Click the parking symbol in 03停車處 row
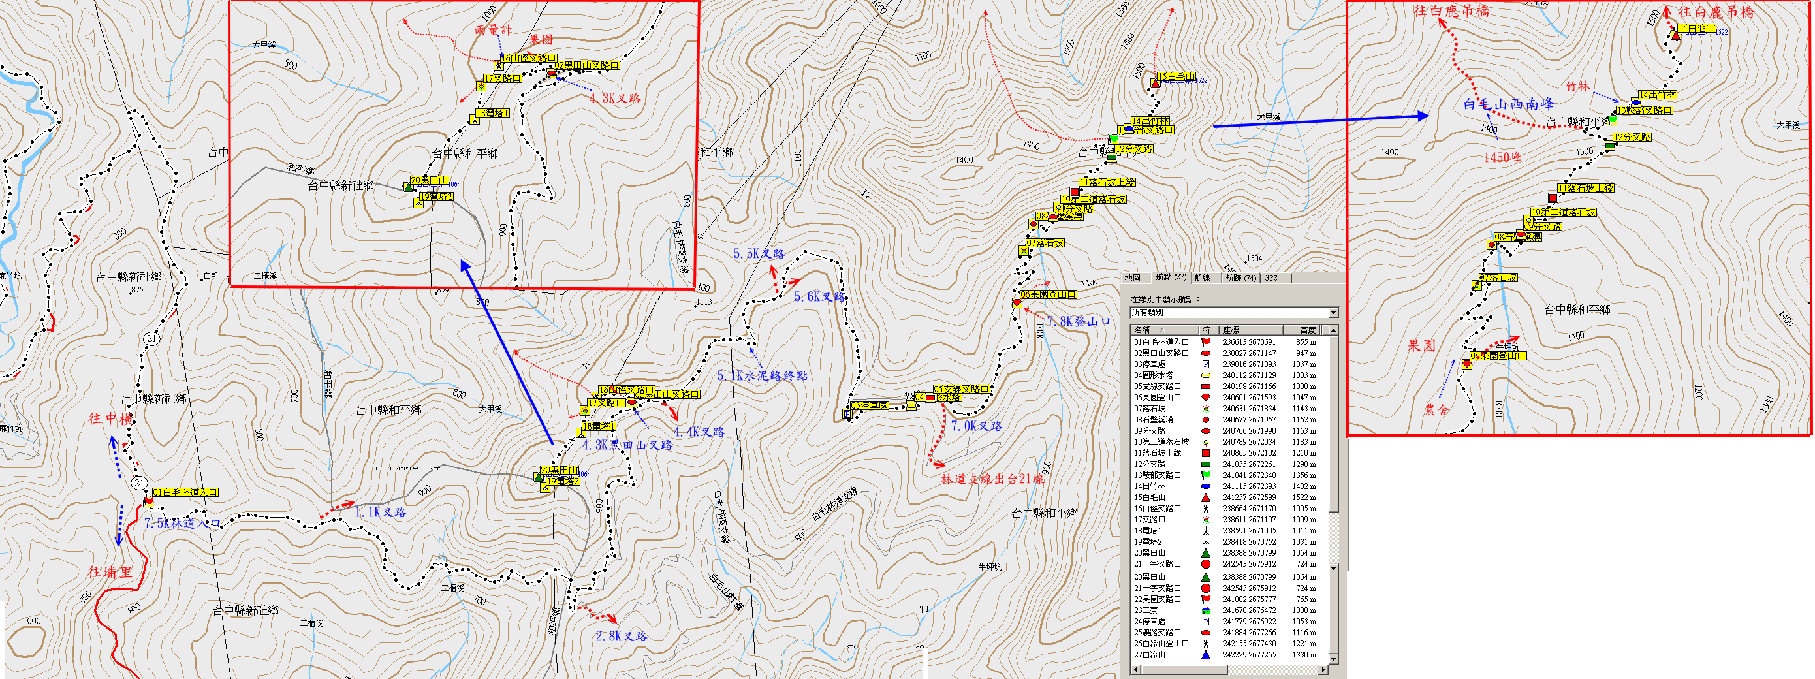 pos(1205,364)
